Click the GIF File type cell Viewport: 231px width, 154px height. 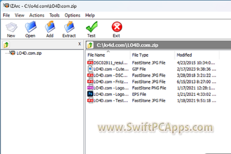[x=139, y=69]
